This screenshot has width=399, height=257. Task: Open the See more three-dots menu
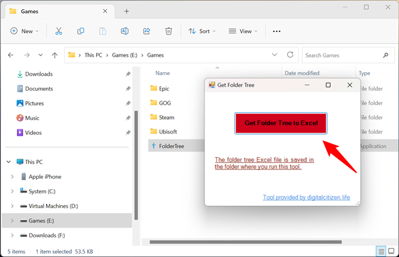[x=276, y=31]
